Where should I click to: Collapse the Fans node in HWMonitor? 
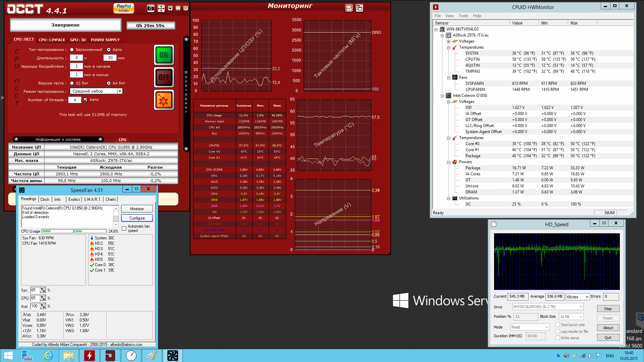coord(448,77)
